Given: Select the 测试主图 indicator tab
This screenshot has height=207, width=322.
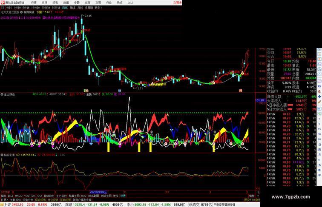Looking at the screenshot, I should coord(106,196).
